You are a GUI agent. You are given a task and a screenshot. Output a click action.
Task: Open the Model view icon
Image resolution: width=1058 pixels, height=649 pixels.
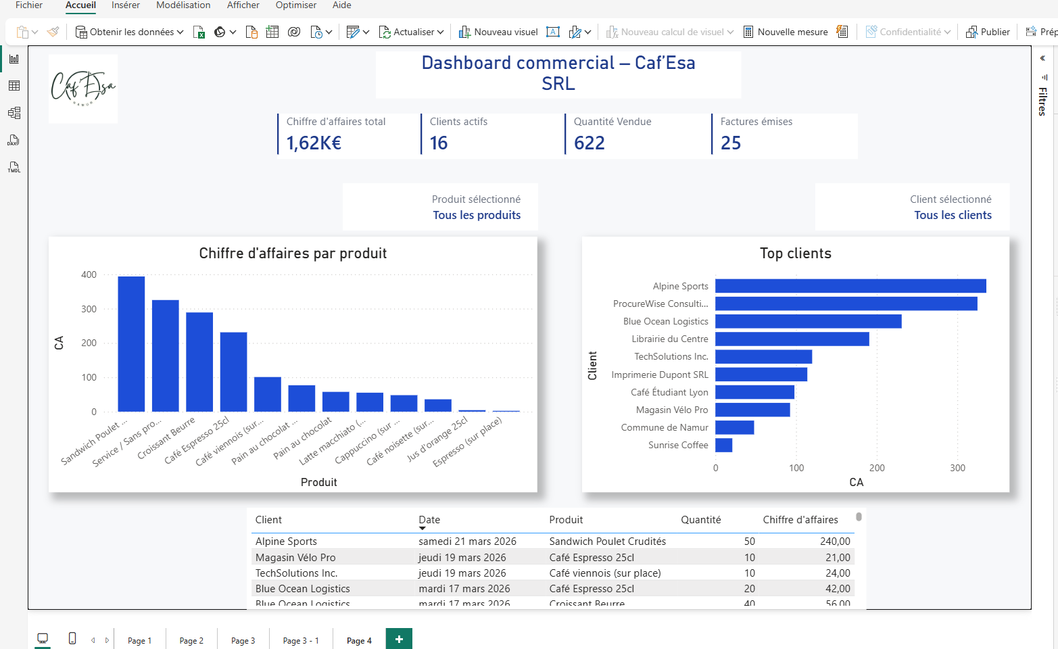point(14,113)
